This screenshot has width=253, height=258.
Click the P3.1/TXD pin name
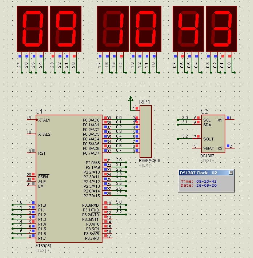[x=91, y=210]
